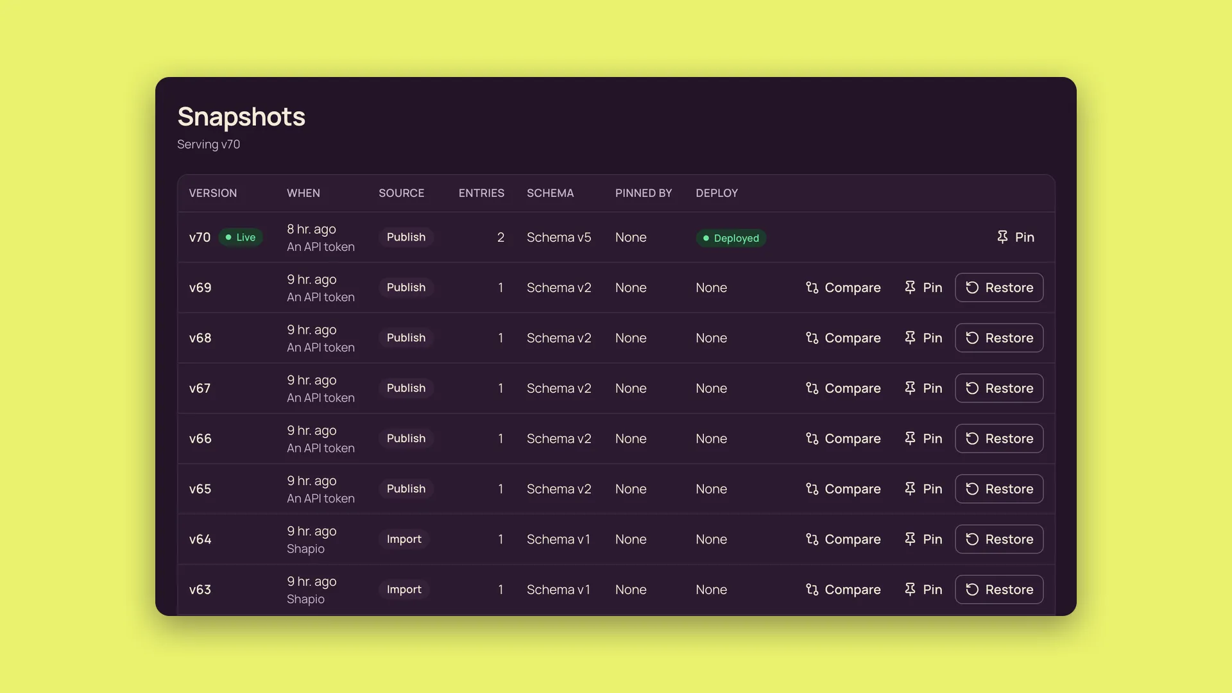The height and width of the screenshot is (693, 1232).
Task: Click the PINNED BY column header
Action: point(644,193)
